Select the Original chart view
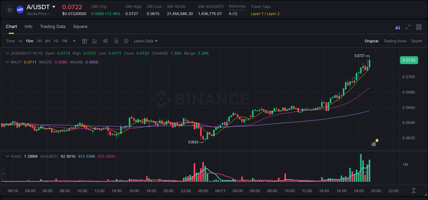 [372, 41]
